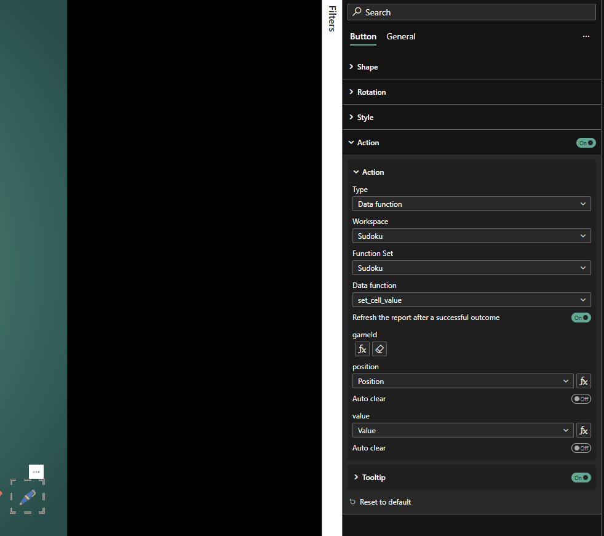Clear gameId value with the eraser icon
The width and height of the screenshot is (604, 536).
[x=379, y=350]
